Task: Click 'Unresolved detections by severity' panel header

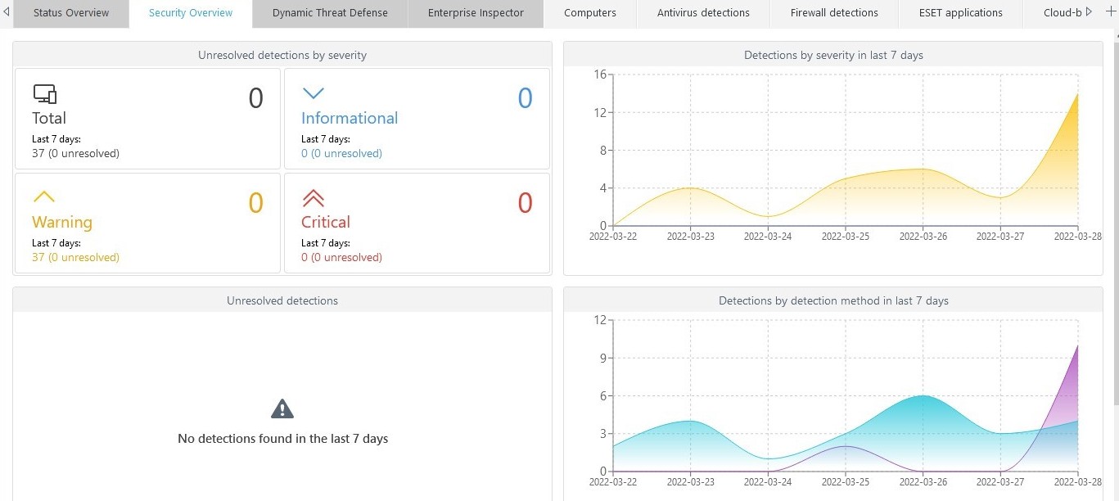Action: [x=282, y=55]
